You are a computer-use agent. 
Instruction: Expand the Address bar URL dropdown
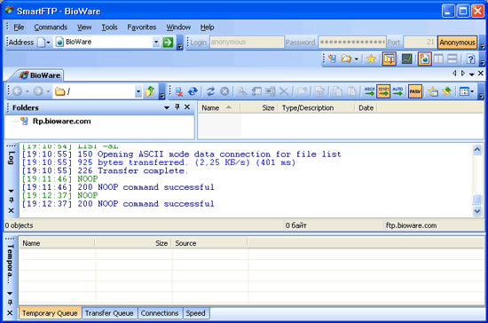coord(156,42)
